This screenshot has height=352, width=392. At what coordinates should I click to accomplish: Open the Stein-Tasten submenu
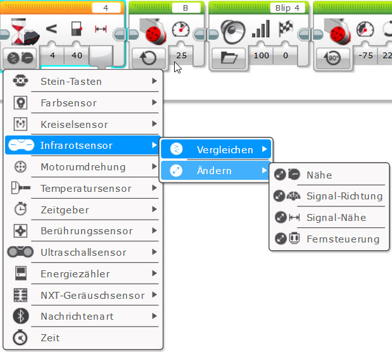coord(83,81)
